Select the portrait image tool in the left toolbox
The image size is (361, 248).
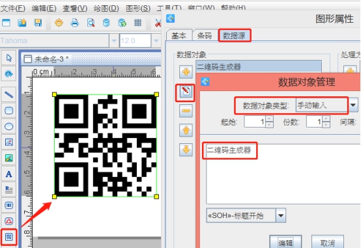click(8, 142)
